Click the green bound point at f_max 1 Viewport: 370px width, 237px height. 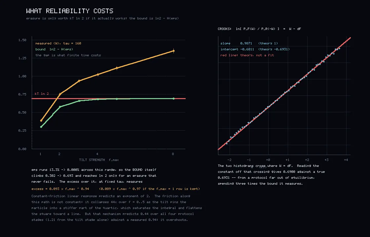41,127
